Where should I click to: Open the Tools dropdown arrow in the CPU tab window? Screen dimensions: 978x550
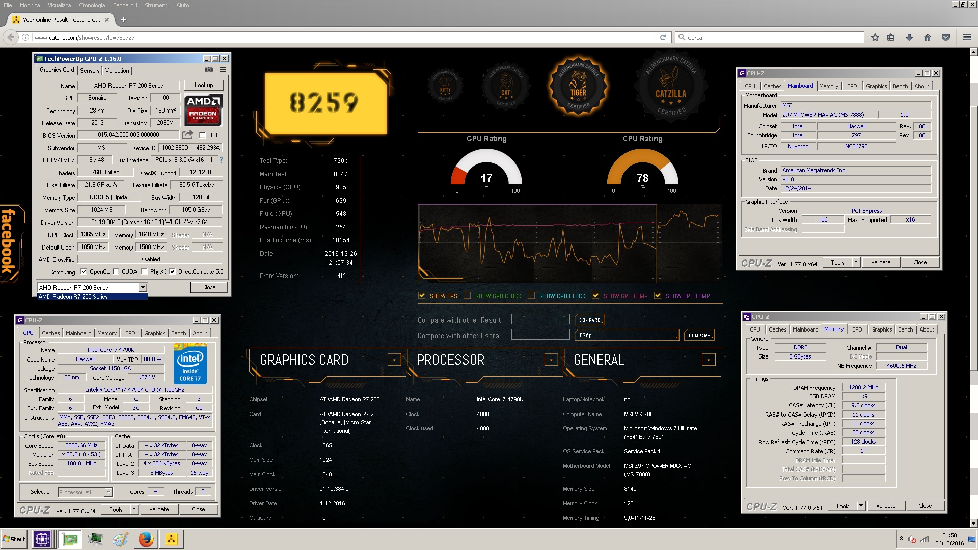pyautogui.click(x=134, y=509)
